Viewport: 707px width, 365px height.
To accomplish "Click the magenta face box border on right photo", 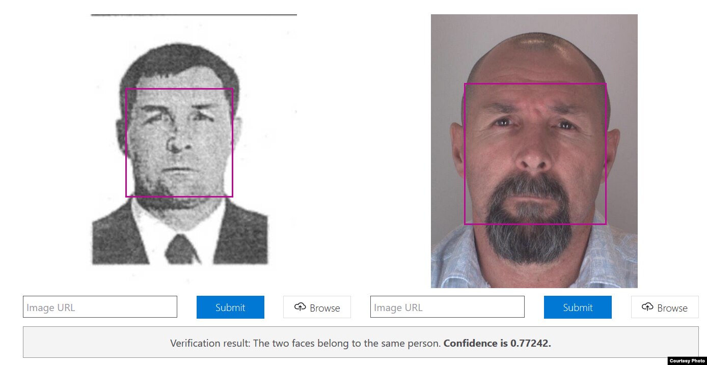I will (465, 153).
